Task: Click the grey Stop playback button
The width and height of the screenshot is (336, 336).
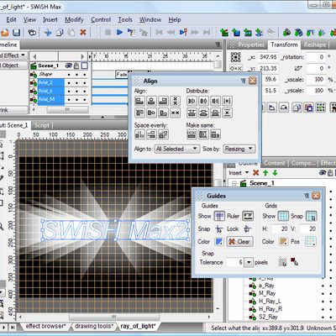Action: click(x=108, y=32)
